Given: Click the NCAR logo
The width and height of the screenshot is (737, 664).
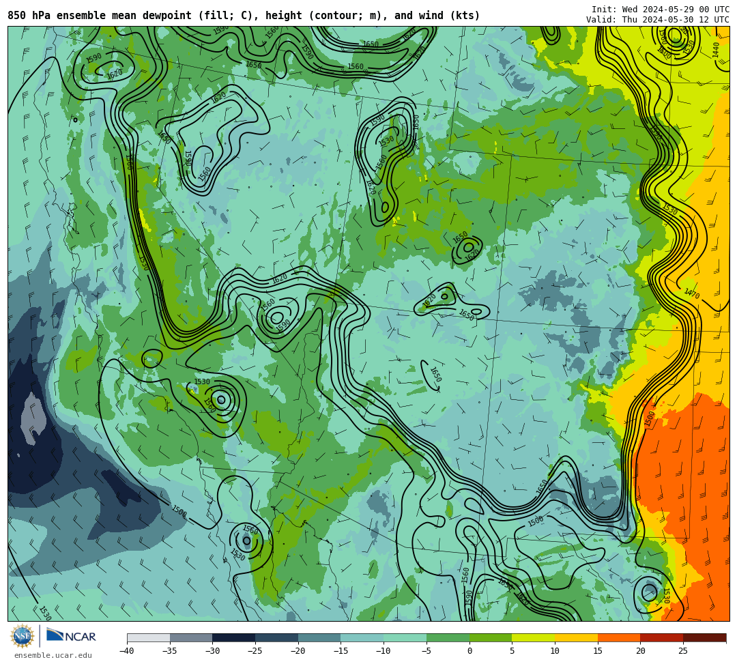Looking at the screenshot, I should click(71, 636).
